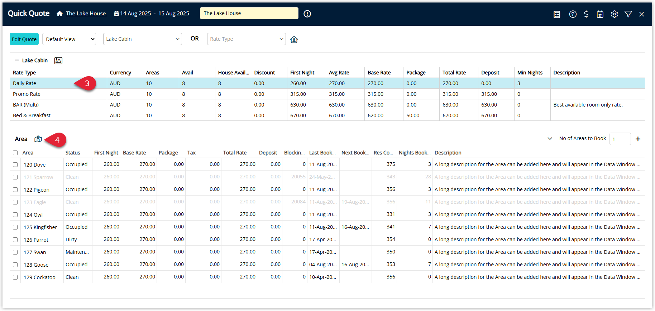Collapse the Lake Cabin section
This screenshot has height=311, width=655.
click(17, 60)
